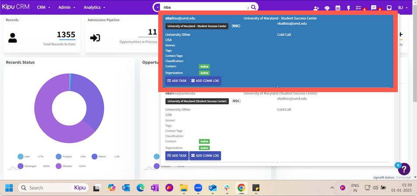Click inside the nba search field
The image size is (417, 196).
(x=205, y=7)
